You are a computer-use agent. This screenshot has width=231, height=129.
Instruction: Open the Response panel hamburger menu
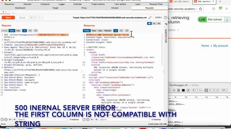127,30
